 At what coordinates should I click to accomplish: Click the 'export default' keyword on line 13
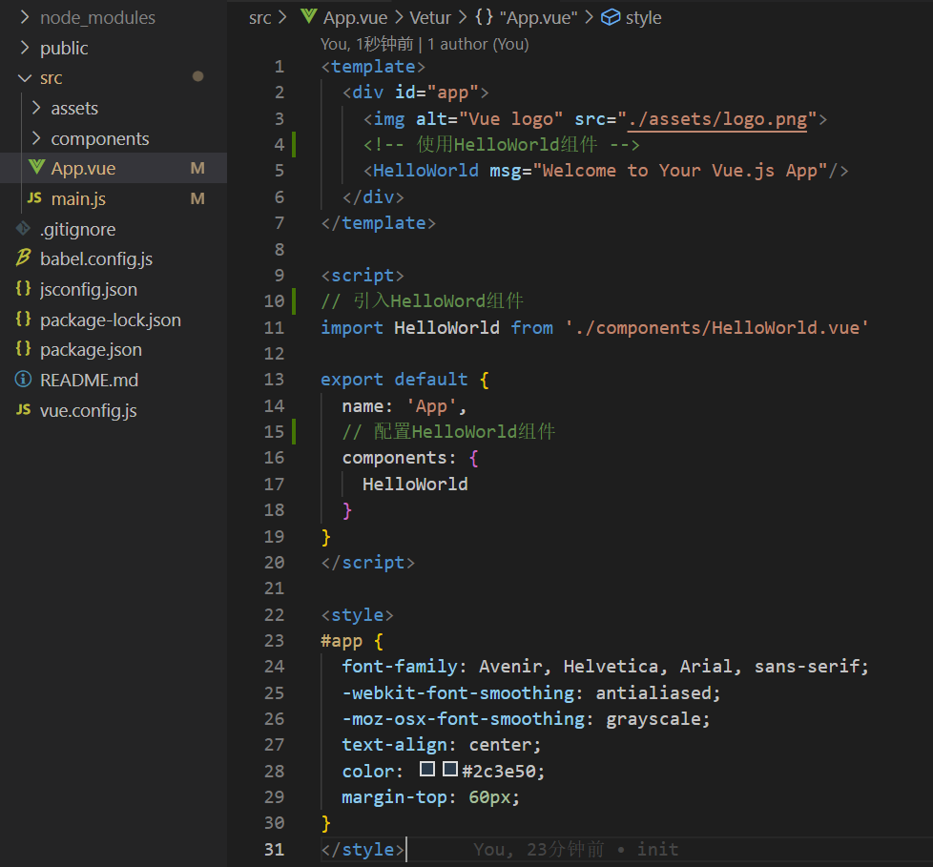(x=394, y=380)
